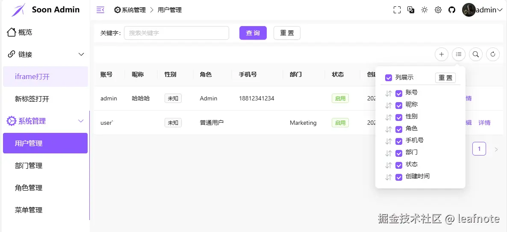Viewport: 507px width, 232px height.
Task: Click 详情 link in user` row
Action: coord(484,123)
